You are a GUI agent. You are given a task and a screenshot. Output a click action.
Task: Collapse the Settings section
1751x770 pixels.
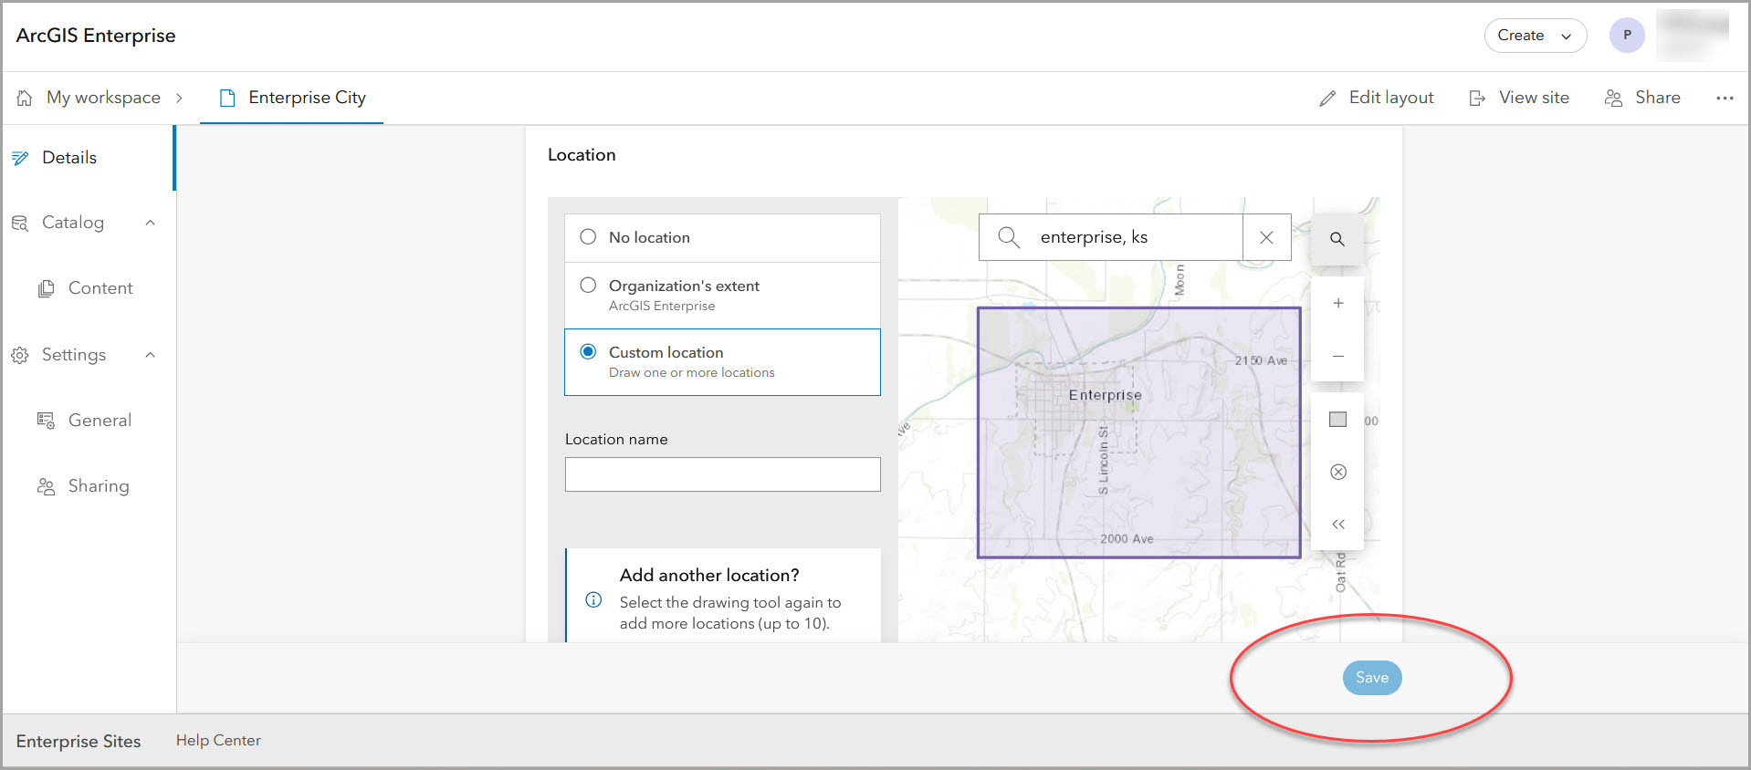(x=151, y=355)
